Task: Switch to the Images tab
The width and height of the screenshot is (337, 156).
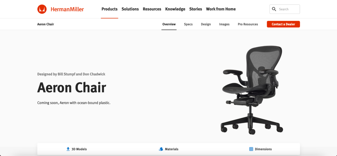Action: click(x=224, y=24)
